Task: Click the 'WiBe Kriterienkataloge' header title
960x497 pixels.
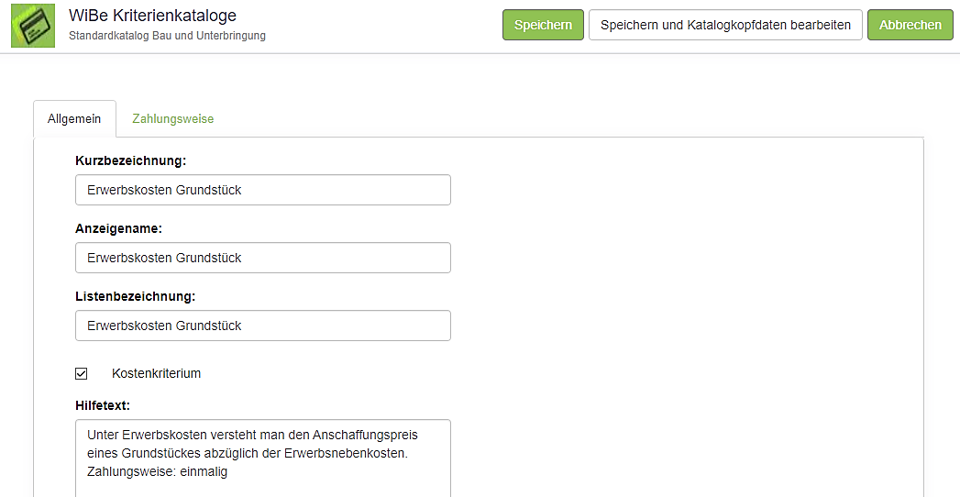Action: (152, 16)
